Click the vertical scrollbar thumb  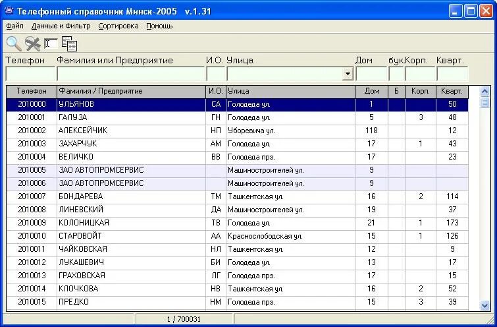484,103
